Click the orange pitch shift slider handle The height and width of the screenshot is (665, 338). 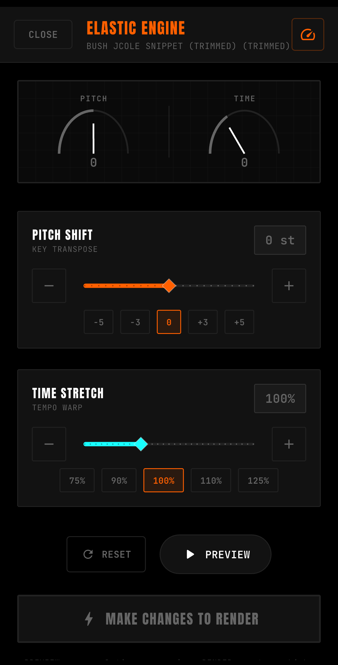pyautogui.click(x=169, y=286)
